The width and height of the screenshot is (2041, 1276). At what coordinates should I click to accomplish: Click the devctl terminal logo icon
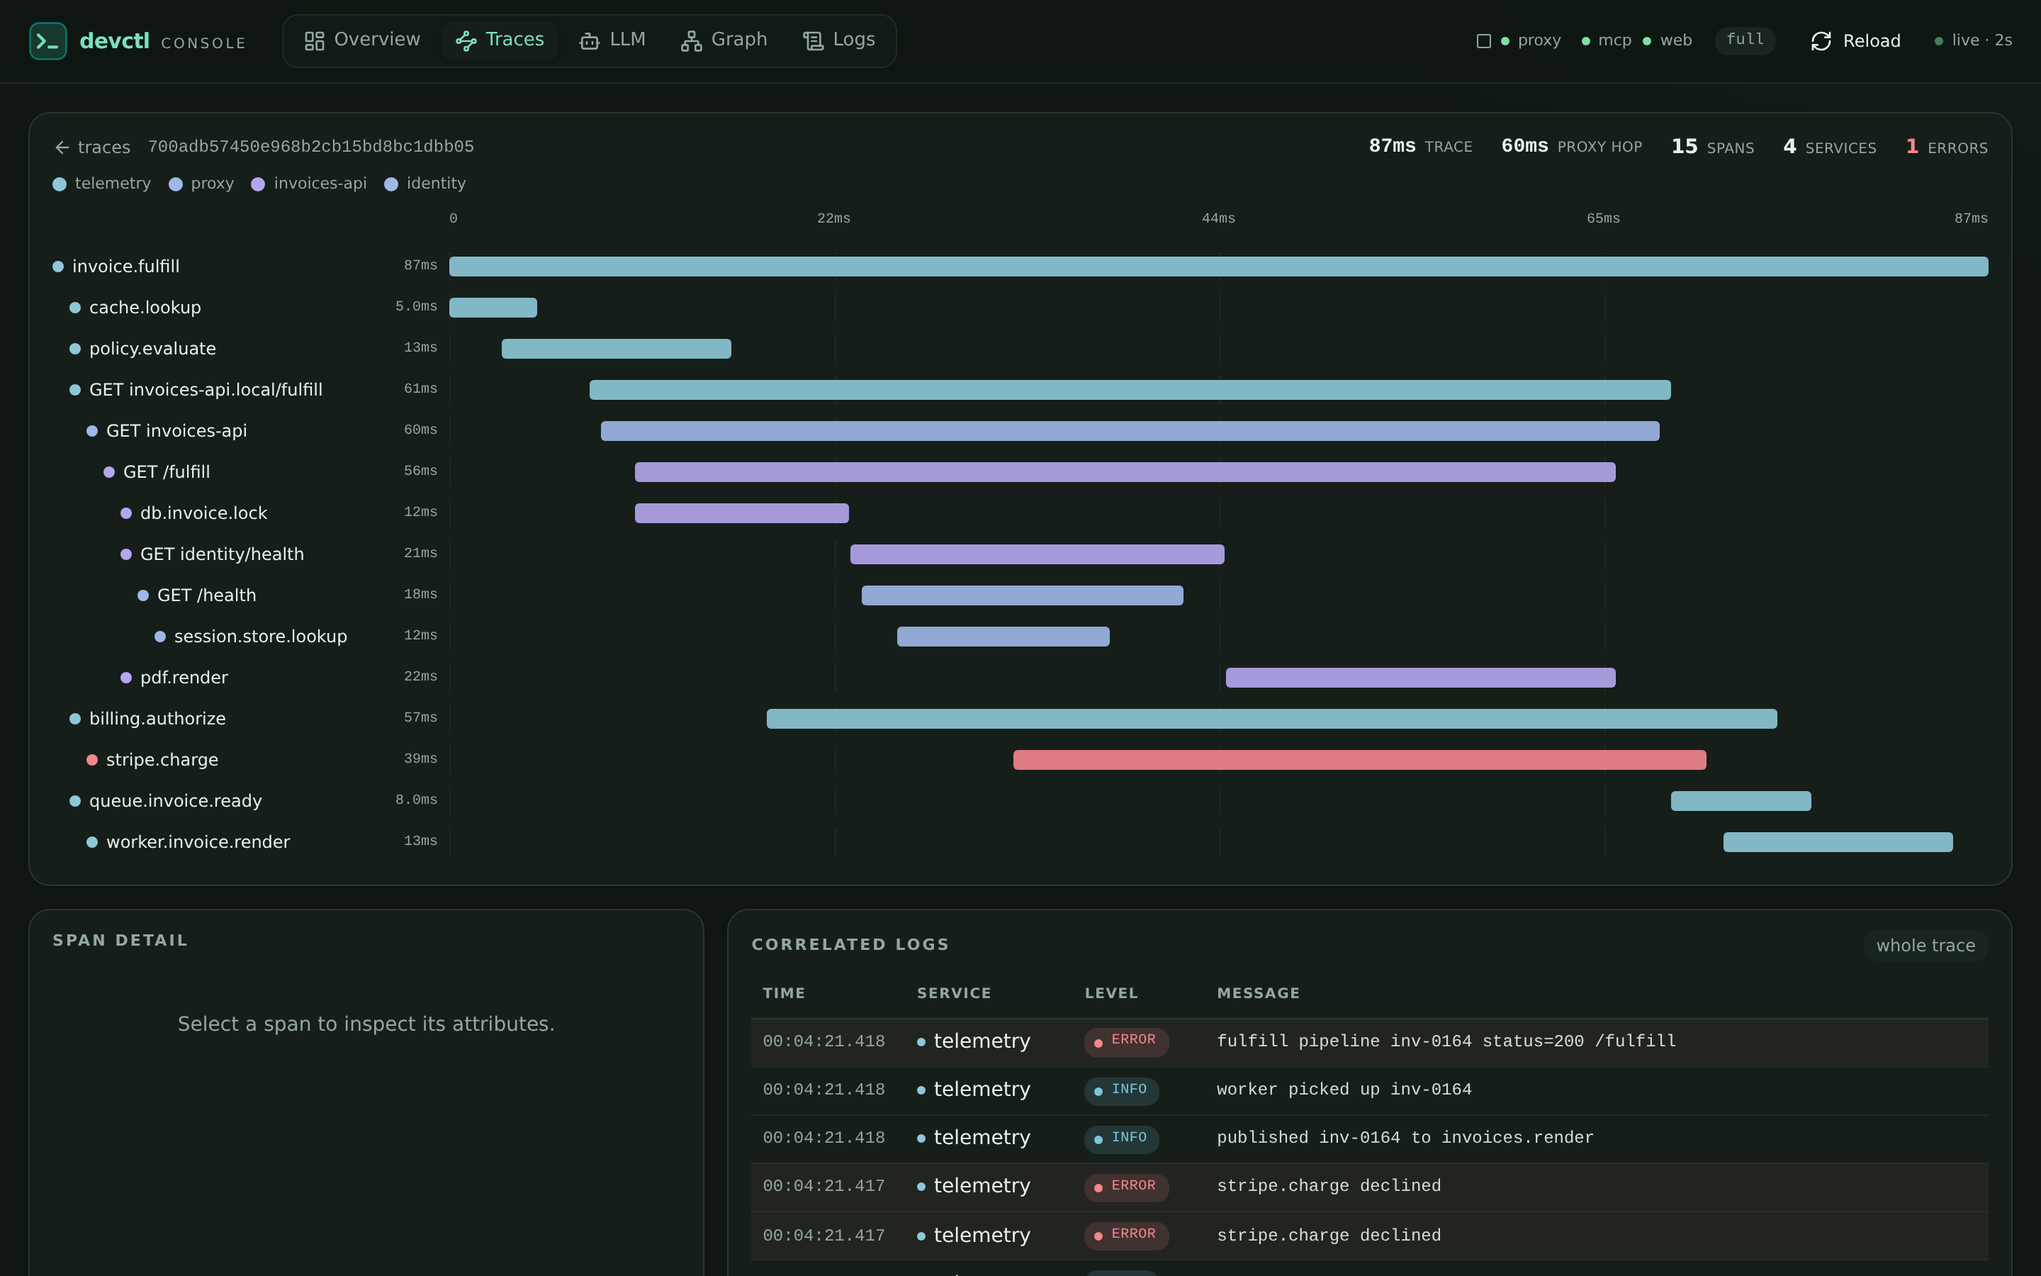48,40
